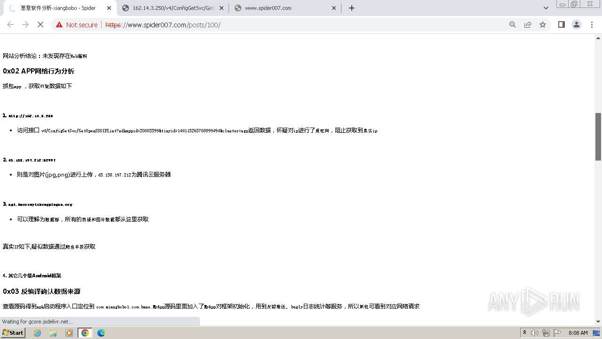Viewport: 602px width, 339px height.
Task: Click the heading 0x02 APP网络行为分析
Action: (39, 71)
